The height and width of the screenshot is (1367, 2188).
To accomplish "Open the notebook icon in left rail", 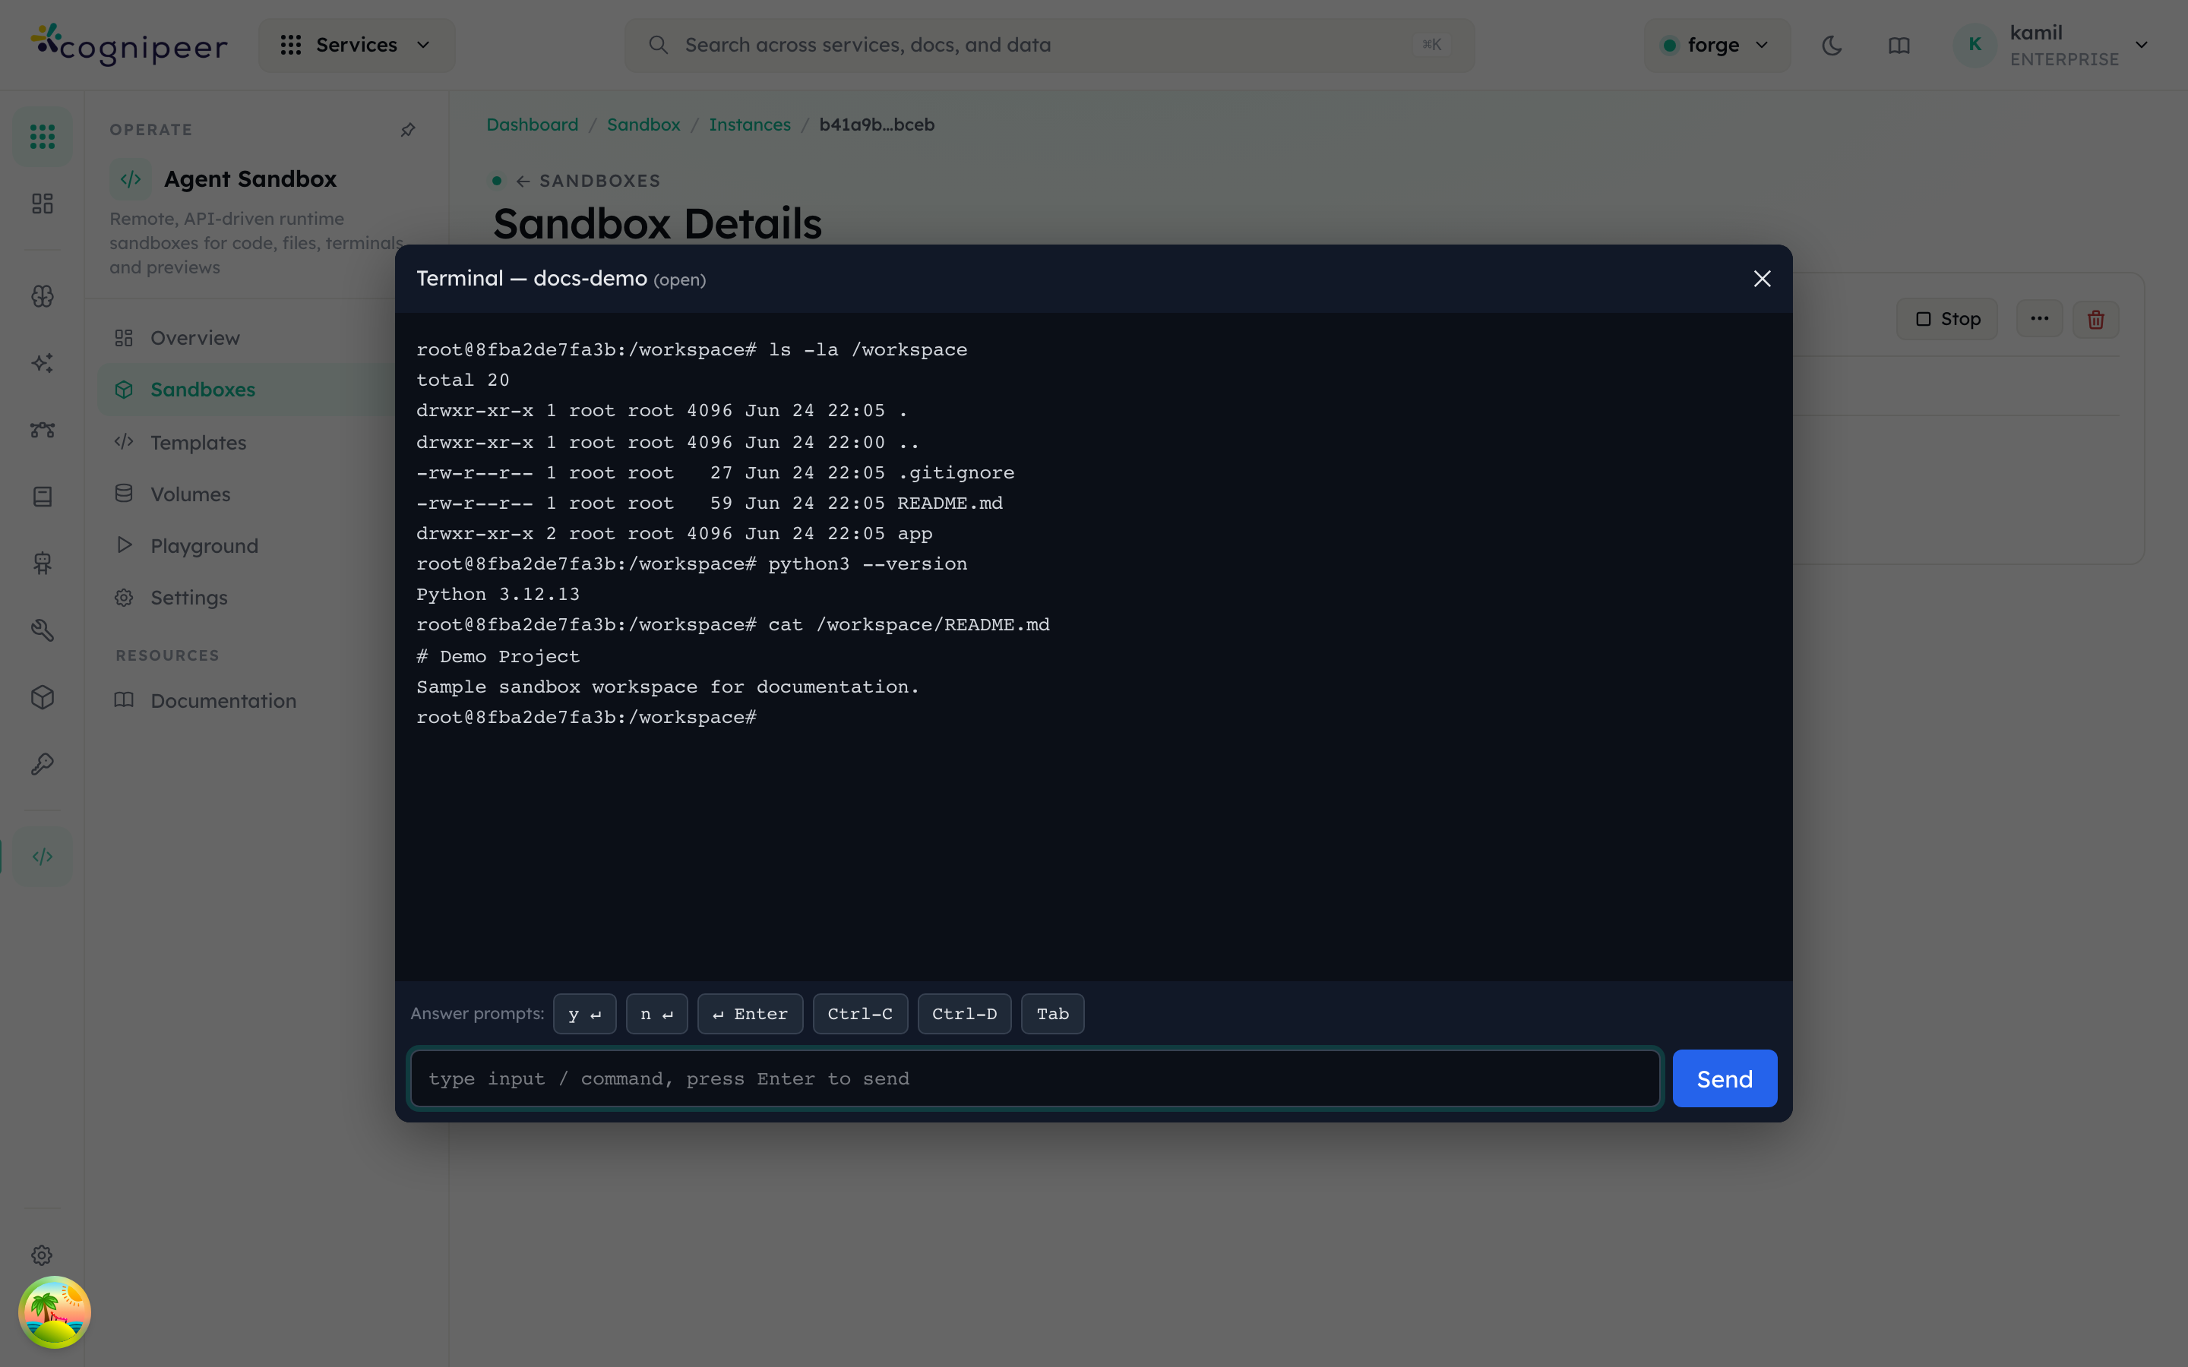I will point(43,497).
